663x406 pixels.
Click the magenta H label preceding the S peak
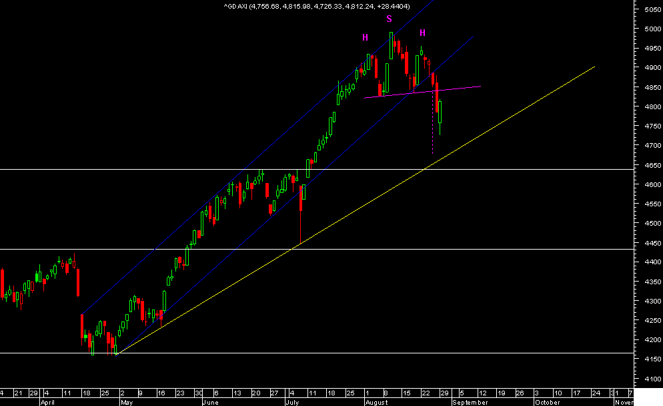tap(366, 37)
